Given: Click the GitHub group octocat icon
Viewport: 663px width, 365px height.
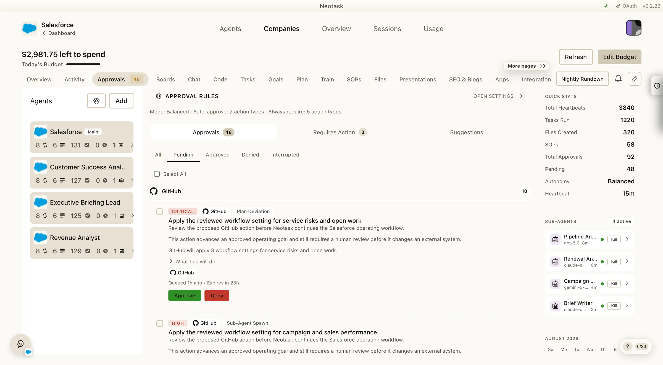Looking at the screenshot, I should coord(154,191).
